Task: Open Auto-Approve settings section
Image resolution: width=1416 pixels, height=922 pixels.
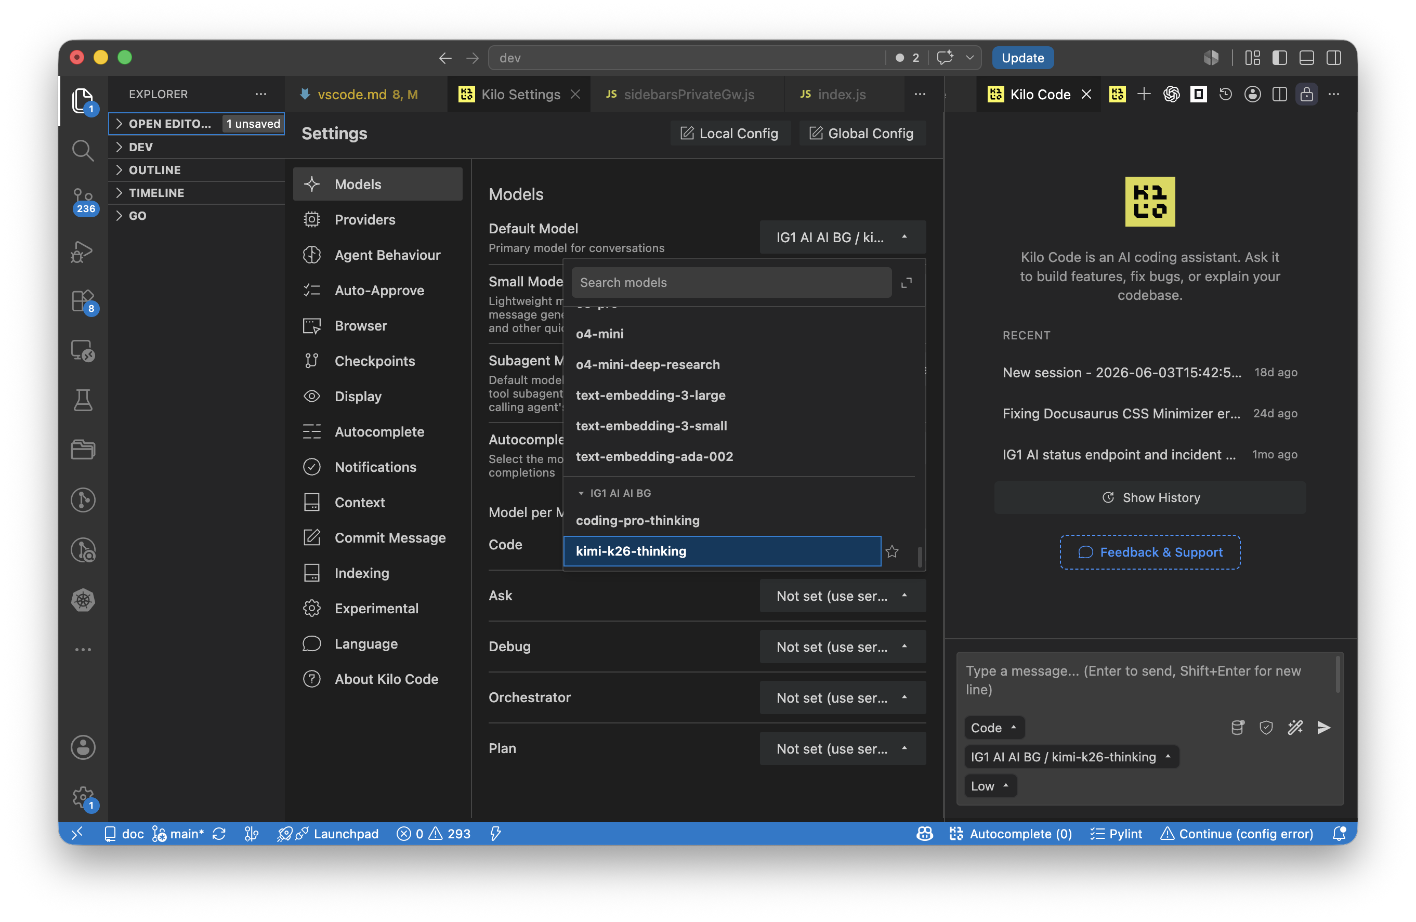Action: pos(377,291)
